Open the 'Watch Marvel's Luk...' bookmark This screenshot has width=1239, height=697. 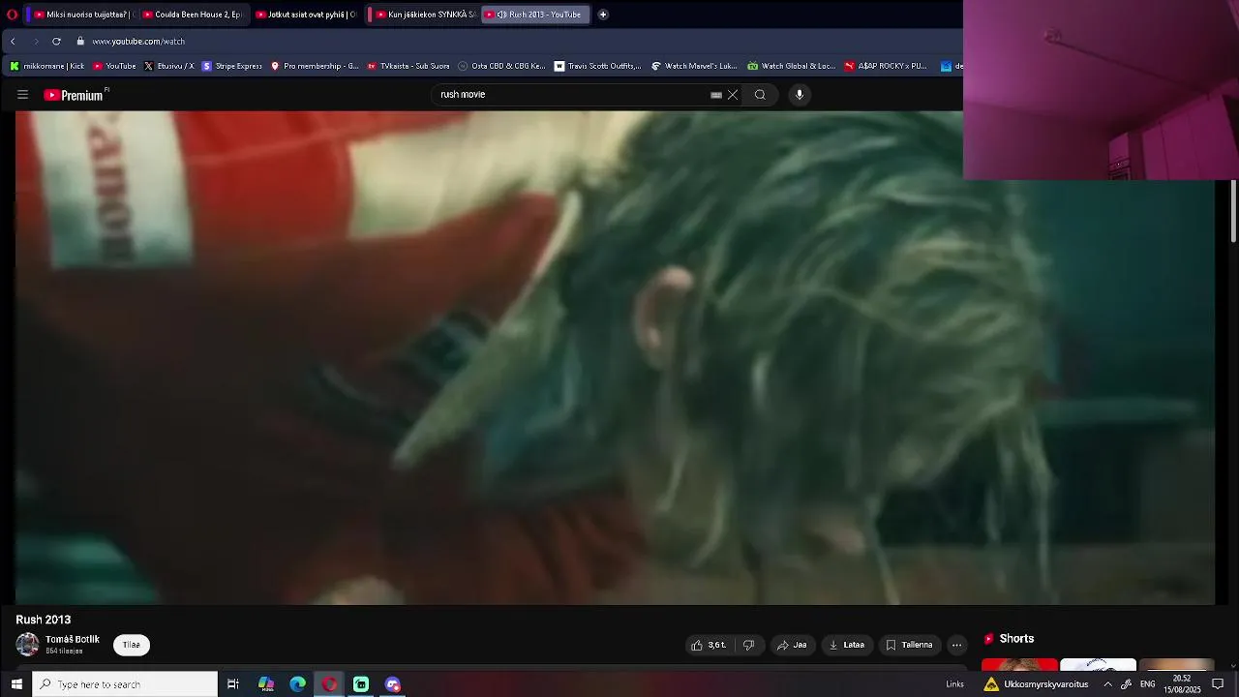point(695,67)
